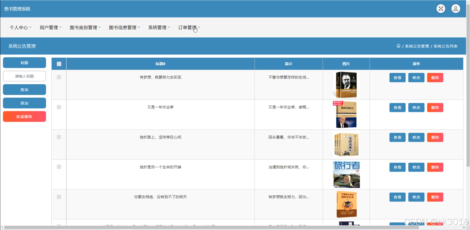Edit the row 挫折路上，坚持常在心间
Image resolution: width=470 pixels, height=230 pixels.
click(416, 137)
